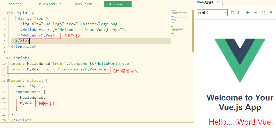The width and height of the screenshot is (276, 128).
Task: Close the Web浏览器 tab
Action: 218,3
